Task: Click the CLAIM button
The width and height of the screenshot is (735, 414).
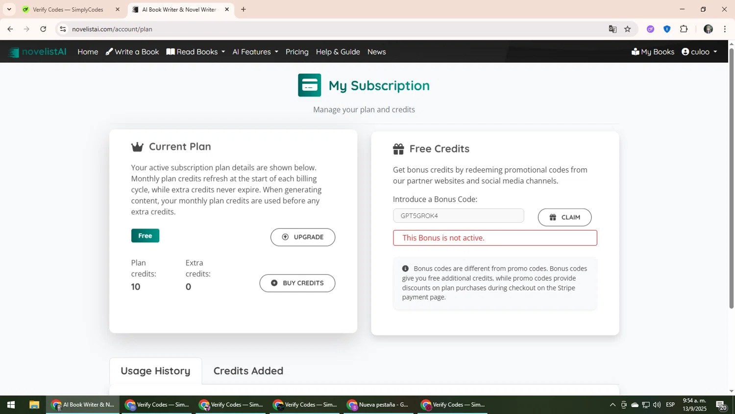Action: point(564,217)
